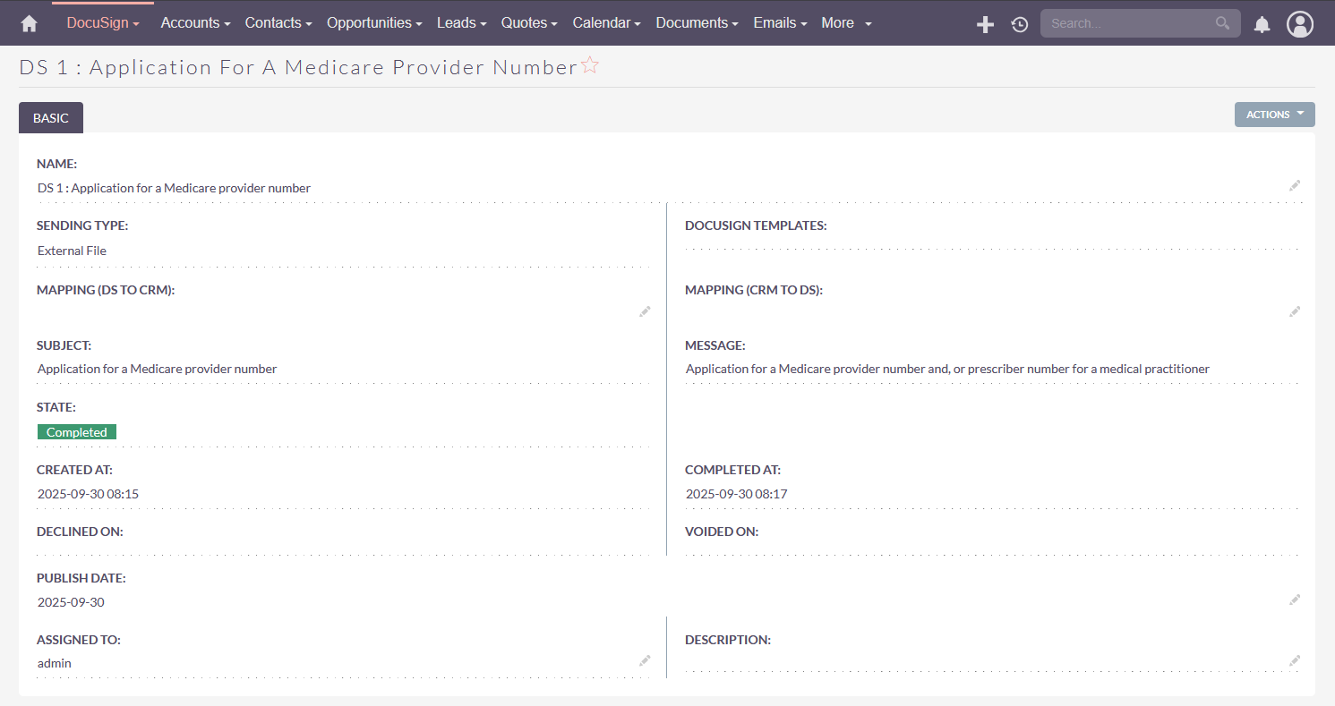This screenshot has height=706, width=1335.
Task: Open notifications with the bell icon
Action: pyautogui.click(x=1262, y=24)
